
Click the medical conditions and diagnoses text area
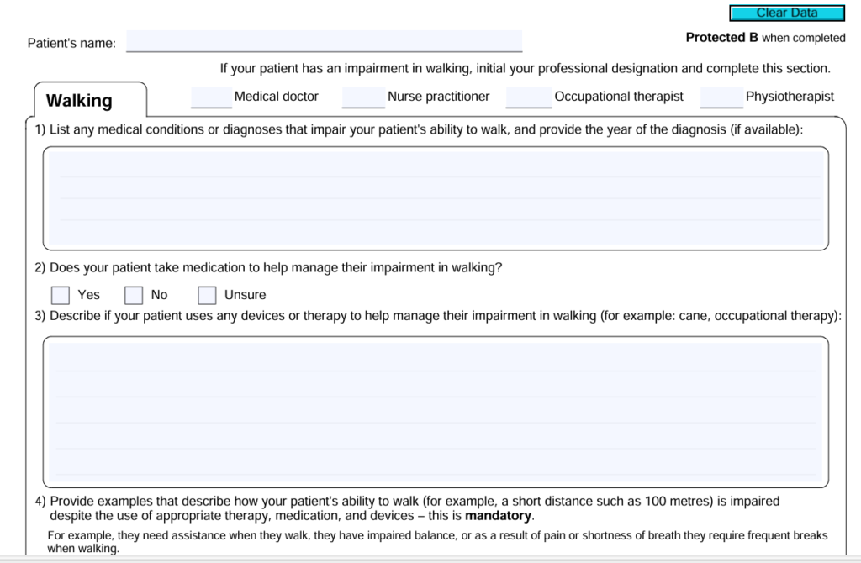click(436, 197)
